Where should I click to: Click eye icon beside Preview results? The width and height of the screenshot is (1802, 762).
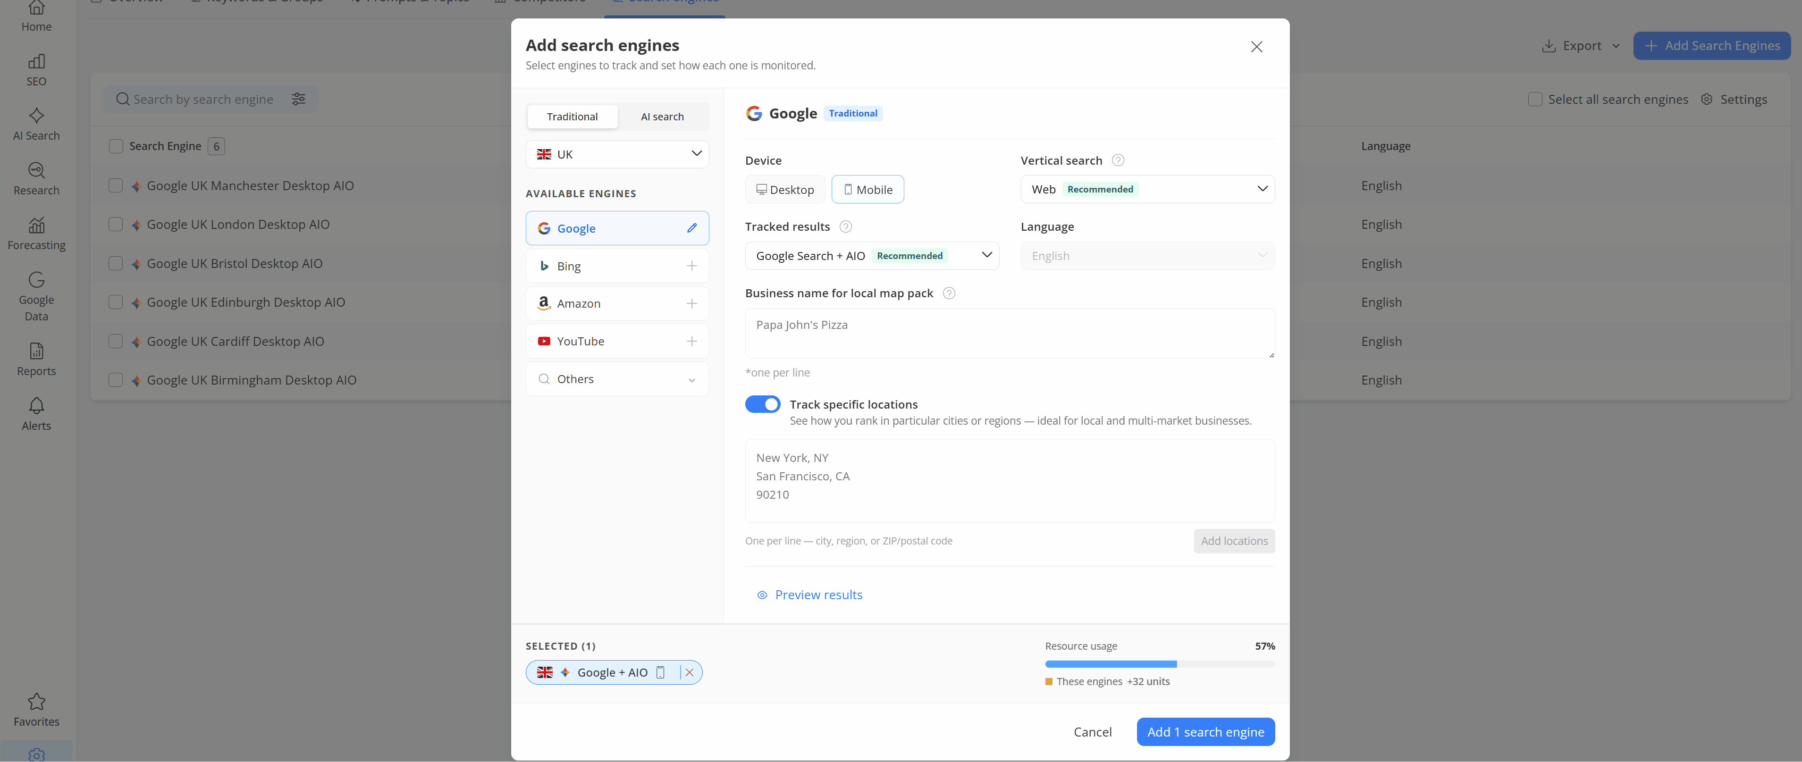point(762,595)
